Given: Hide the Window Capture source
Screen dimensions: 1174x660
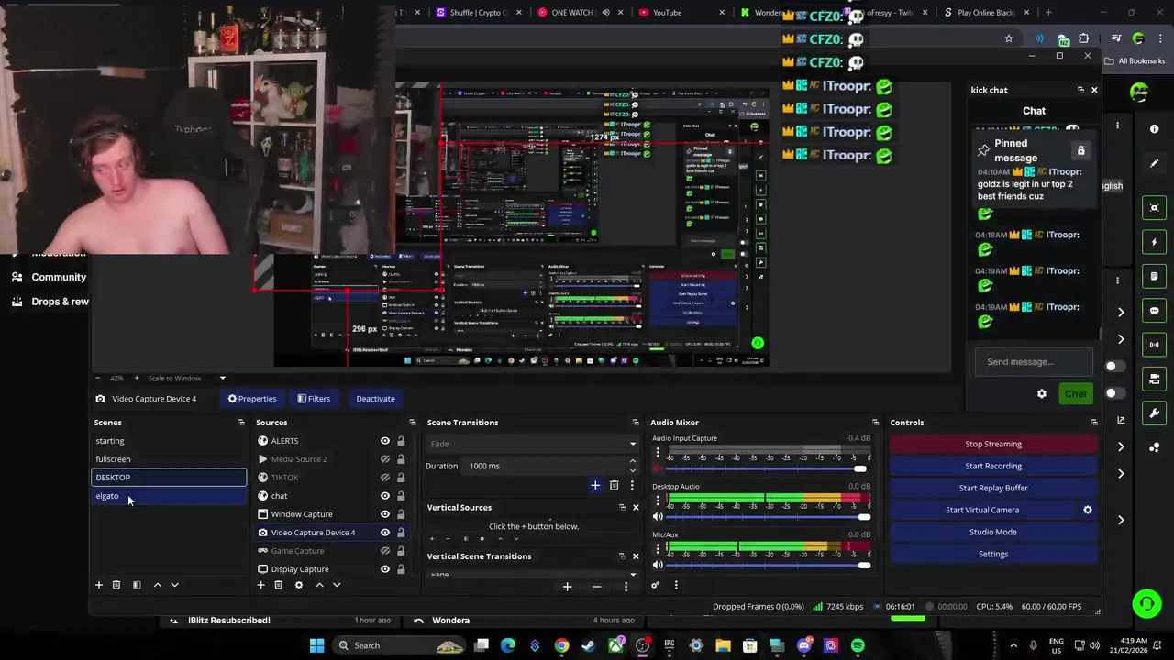Looking at the screenshot, I should (385, 514).
